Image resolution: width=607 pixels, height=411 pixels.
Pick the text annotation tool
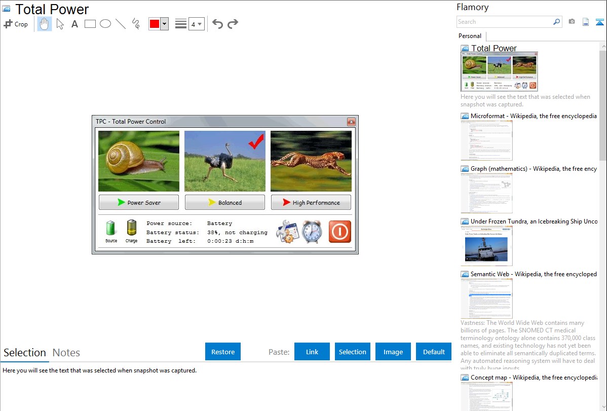tap(74, 24)
